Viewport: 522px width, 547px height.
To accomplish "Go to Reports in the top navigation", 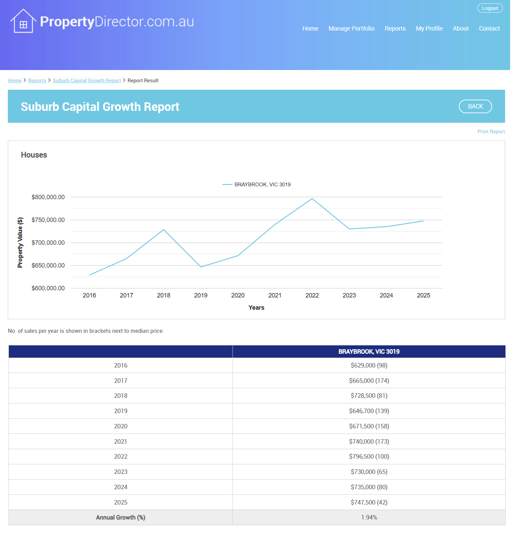I will [x=395, y=29].
